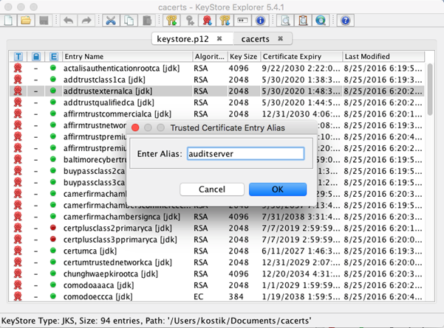Viewport: 444px width, 328px height.
Task: Sort by the Key Size column header
Action: [x=244, y=57]
